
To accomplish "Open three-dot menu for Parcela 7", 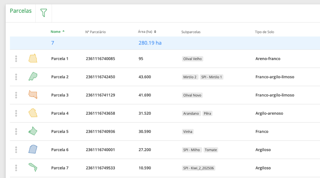I will point(16,168).
